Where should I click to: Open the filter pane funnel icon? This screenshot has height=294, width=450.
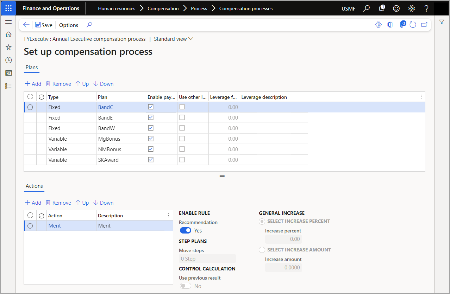point(442,22)
